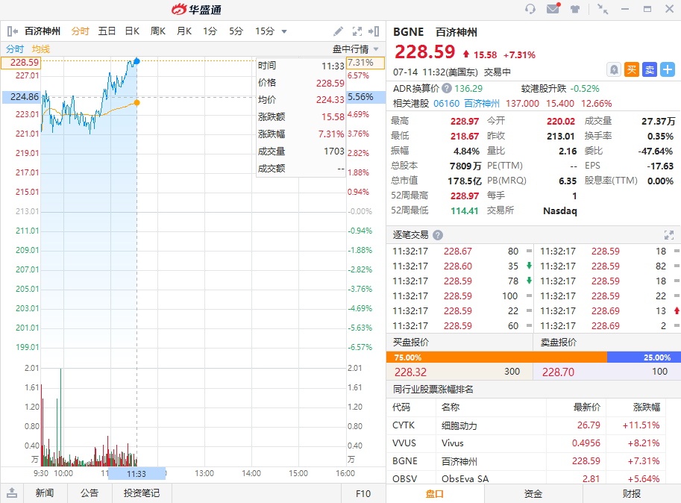
Task: Sort ranking by 代码 column header
Action: point(401,407)
